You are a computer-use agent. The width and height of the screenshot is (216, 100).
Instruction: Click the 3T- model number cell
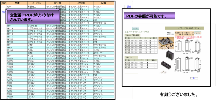pos(17,53)
